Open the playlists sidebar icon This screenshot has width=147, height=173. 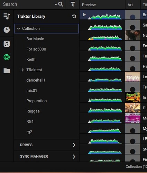click(7, 16)
